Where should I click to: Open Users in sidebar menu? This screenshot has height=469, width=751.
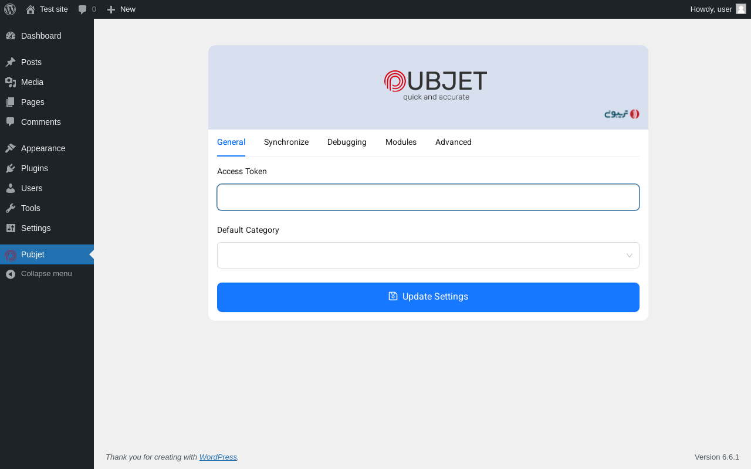tap(47, 188)
